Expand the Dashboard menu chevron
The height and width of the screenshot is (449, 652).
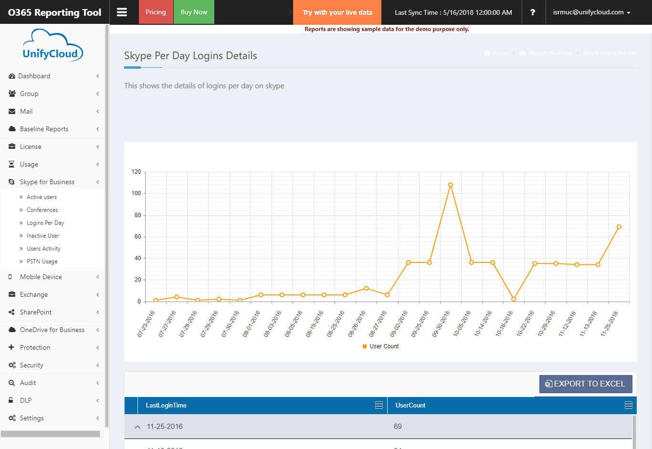97,76
